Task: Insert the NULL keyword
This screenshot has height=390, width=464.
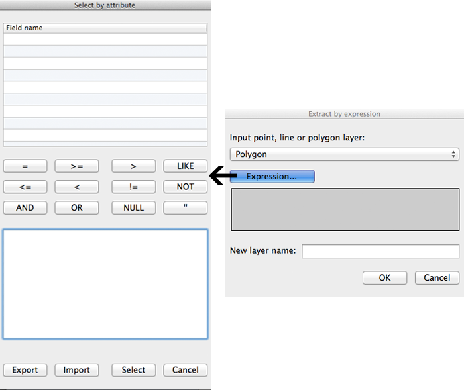Action: (133, 207)
